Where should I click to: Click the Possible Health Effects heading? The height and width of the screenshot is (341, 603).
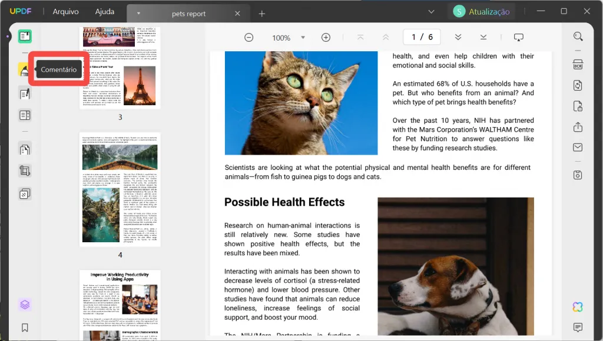point(284,202)
